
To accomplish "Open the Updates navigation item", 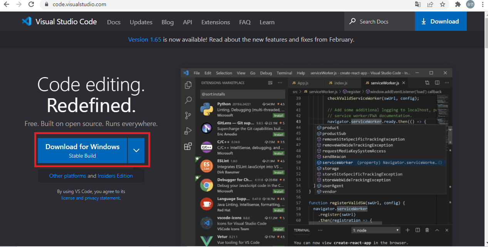I will (141, 22).
